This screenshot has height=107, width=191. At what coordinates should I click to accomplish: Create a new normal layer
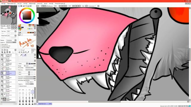2,50
